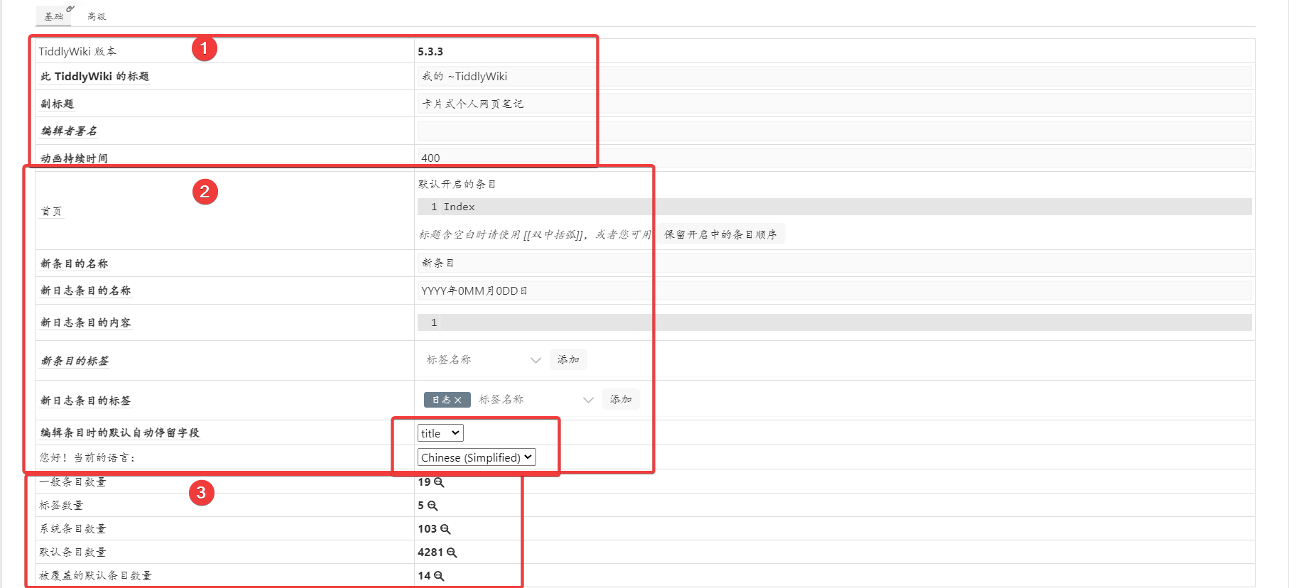The height and width of the screenshot is (588, 1289).
Task: Click the default tiddlers editor line containing Index
Action: [x=834, y=207]
